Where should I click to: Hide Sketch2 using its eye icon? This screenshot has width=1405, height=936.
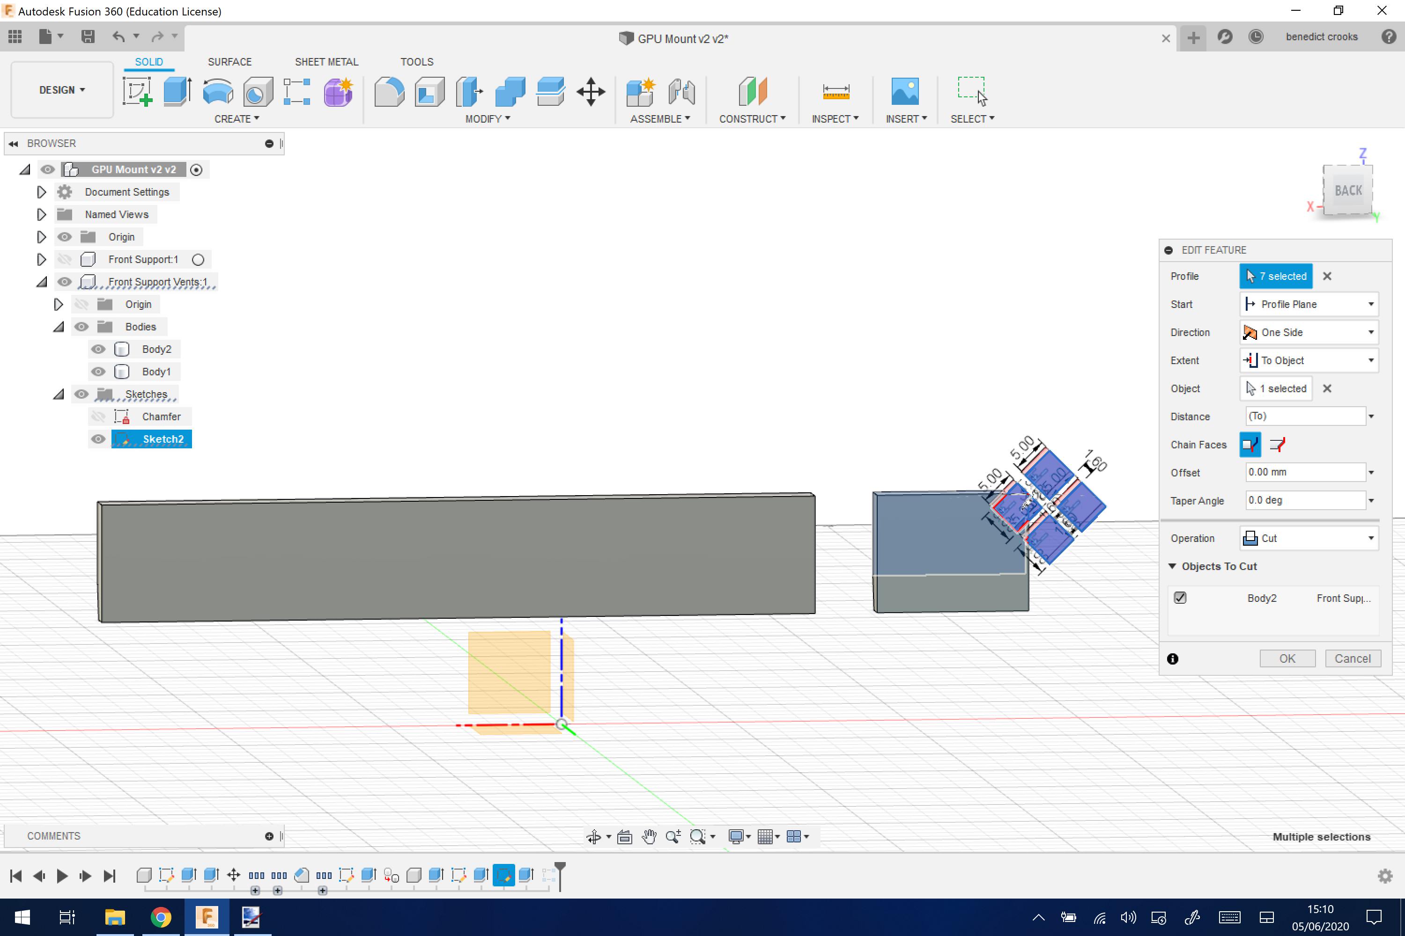point(98,439)
